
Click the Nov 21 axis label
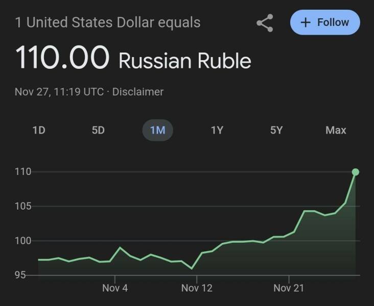pos(289,288)
